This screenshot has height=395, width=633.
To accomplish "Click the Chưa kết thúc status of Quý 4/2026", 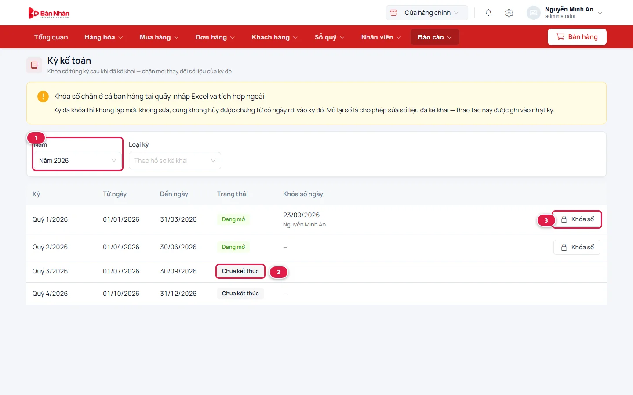I will pos(240,294).
